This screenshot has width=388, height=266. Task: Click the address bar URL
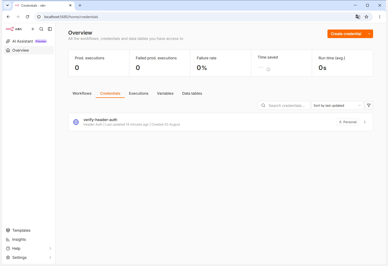pos(71,17)
